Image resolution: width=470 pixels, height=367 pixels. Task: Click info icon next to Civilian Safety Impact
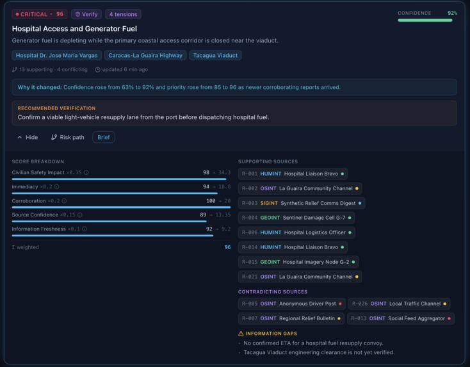coord(86,172)
